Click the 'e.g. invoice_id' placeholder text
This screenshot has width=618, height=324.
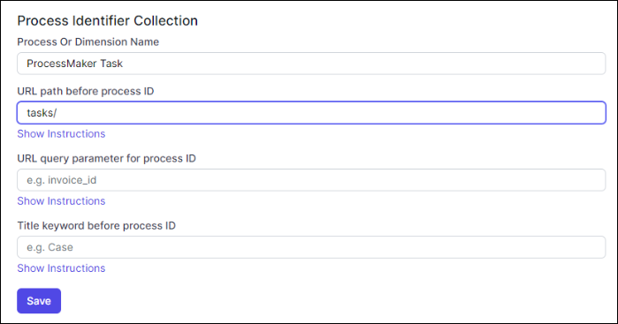coord(62,180)
